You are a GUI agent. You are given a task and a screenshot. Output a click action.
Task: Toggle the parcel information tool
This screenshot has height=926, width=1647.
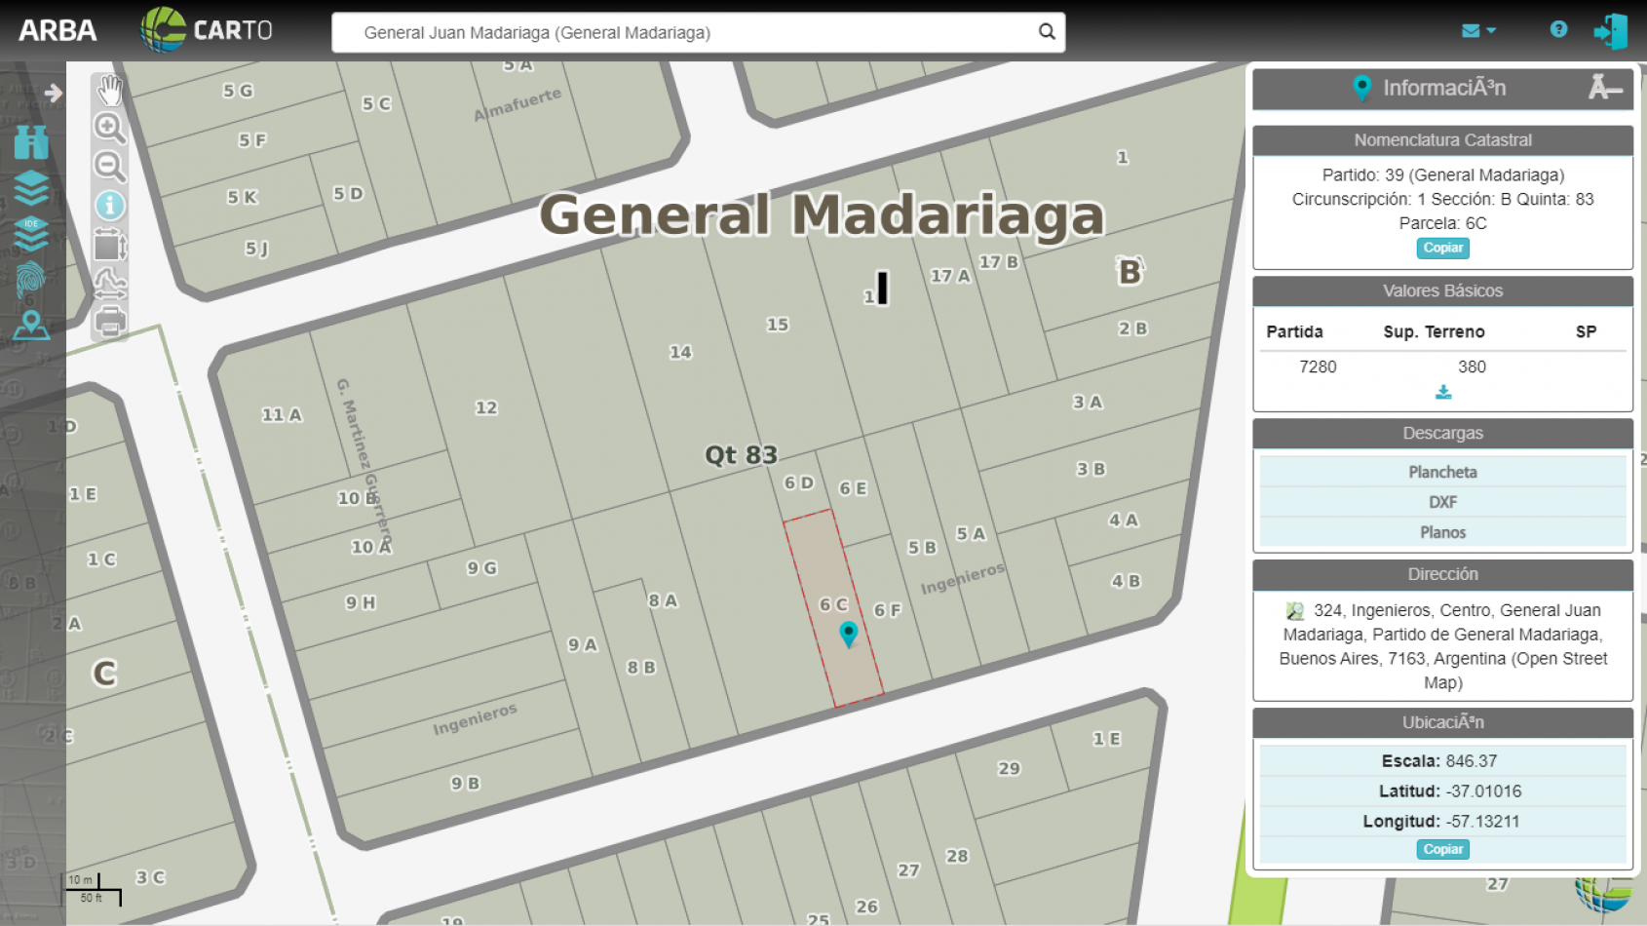click(110, 205)
